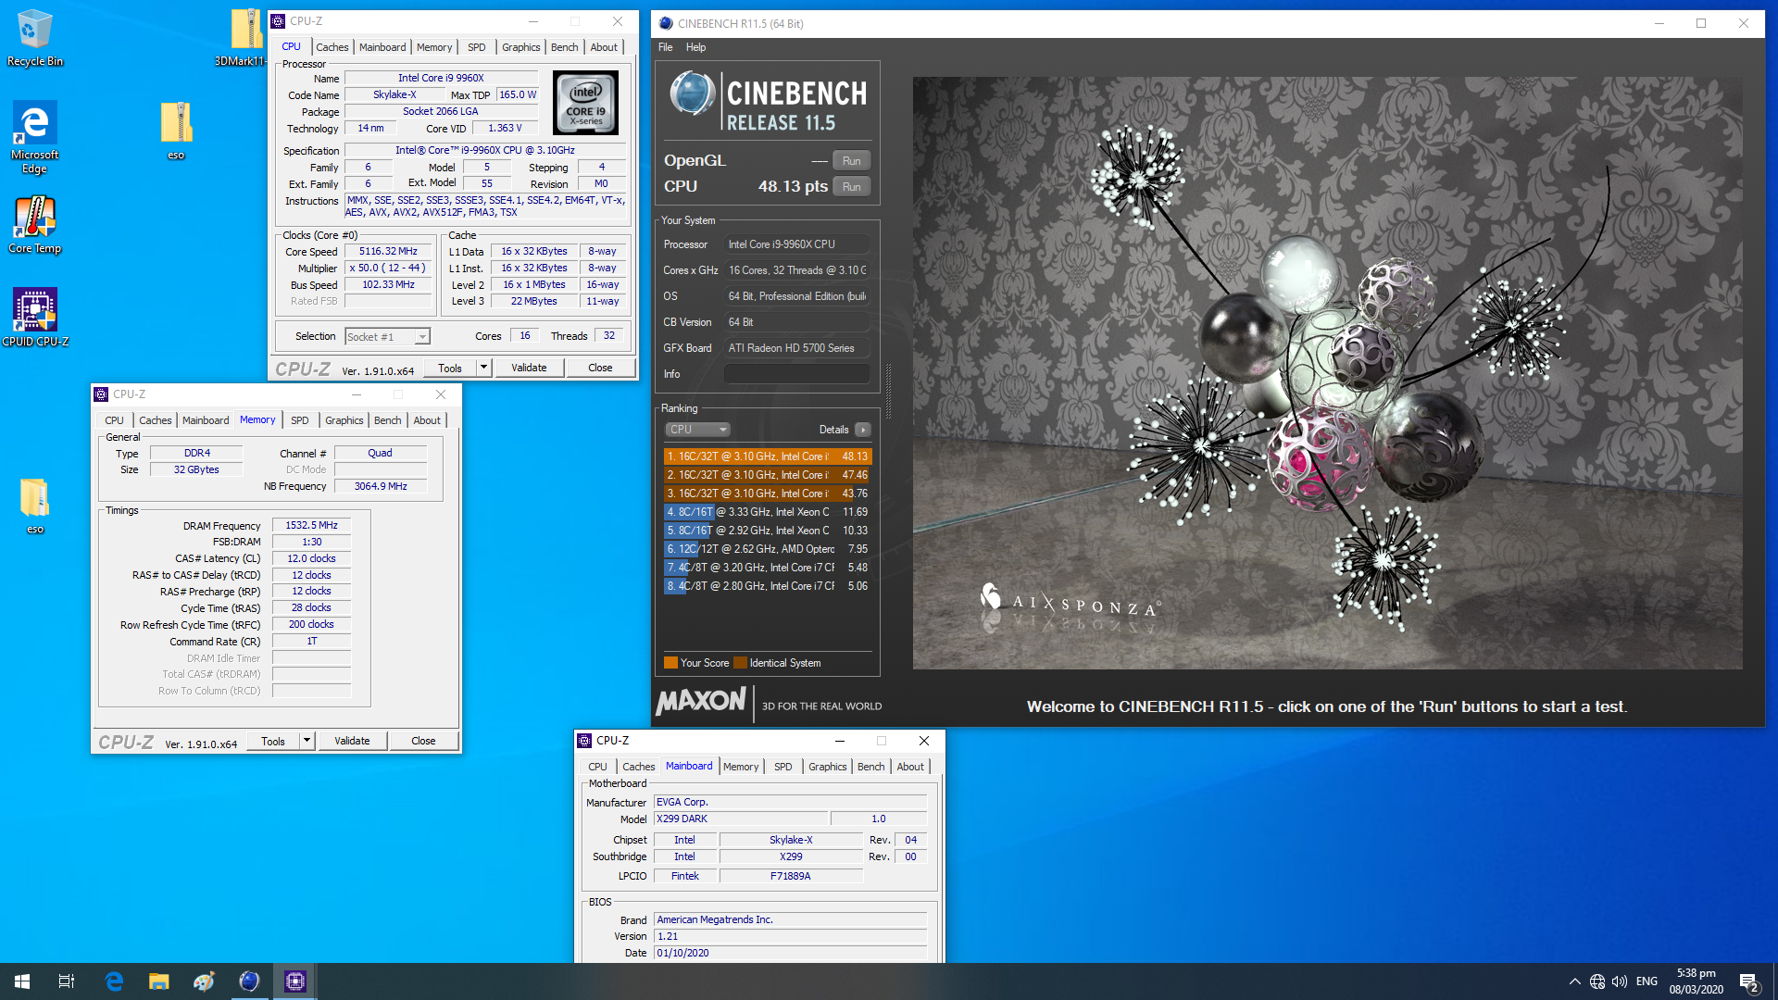
Task: Switch to Caches tab in CPU window
Action: [x=332, y=47]
